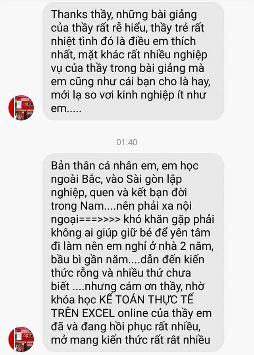254x355 pixels.
Task: Select the message starting 'Thanks thầy'
Action: coord(133,62)
